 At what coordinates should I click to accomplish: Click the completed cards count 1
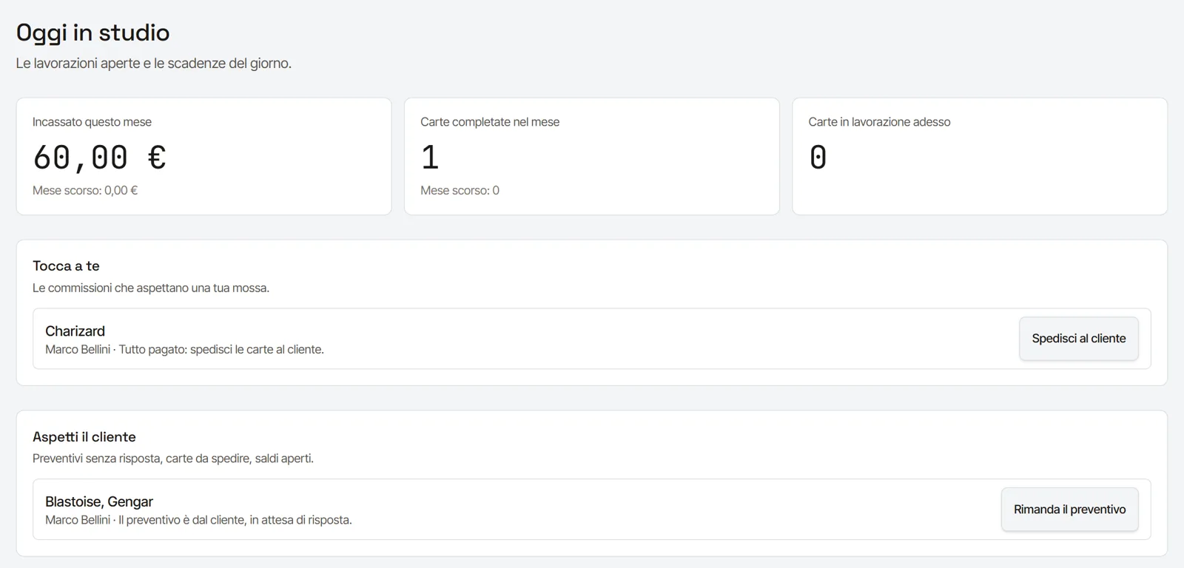(x=430, y=158)
